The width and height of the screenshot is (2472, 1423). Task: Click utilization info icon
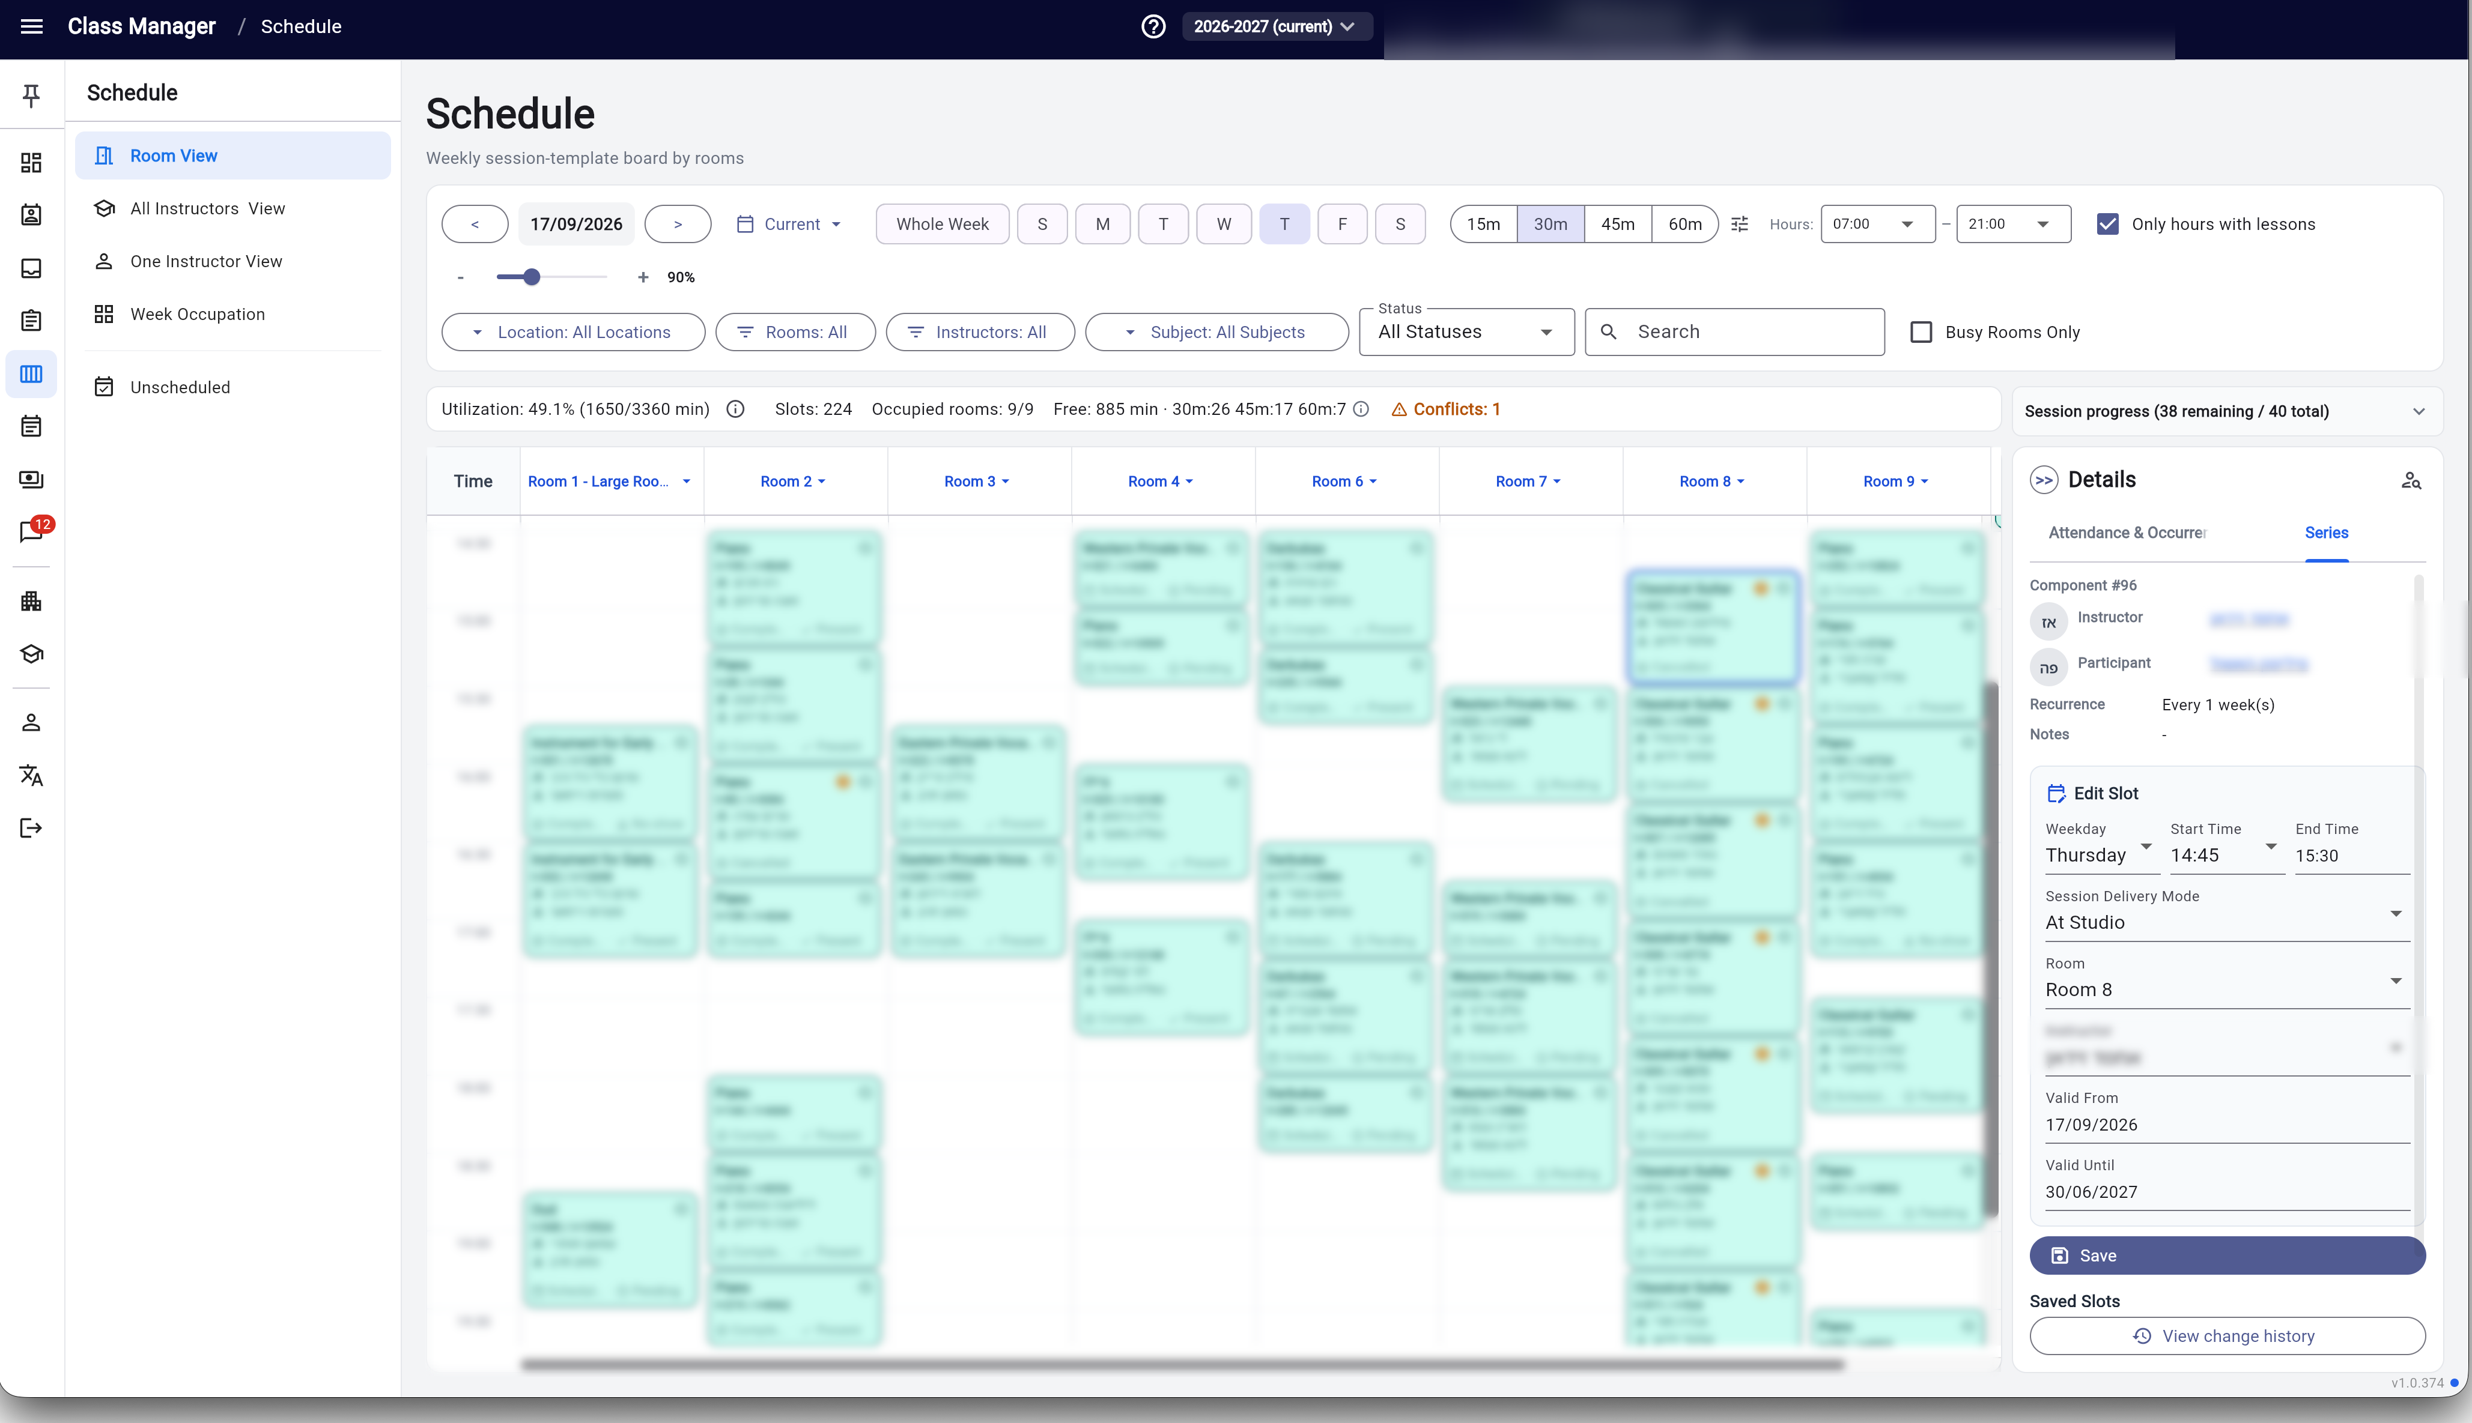coord(735,409)
